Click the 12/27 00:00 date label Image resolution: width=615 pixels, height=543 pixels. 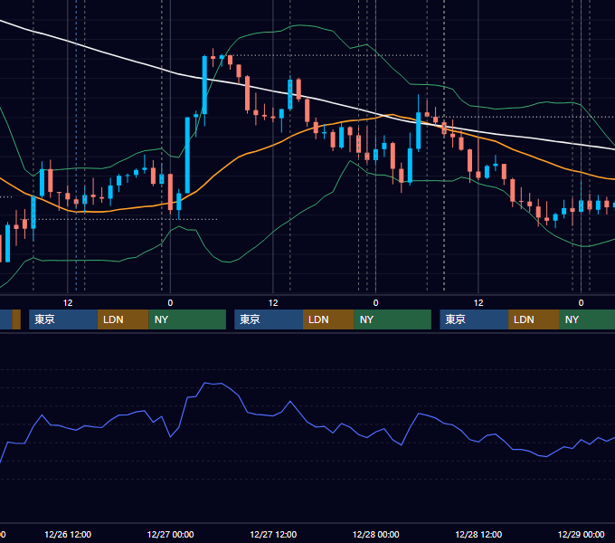[x=170, y=534]
